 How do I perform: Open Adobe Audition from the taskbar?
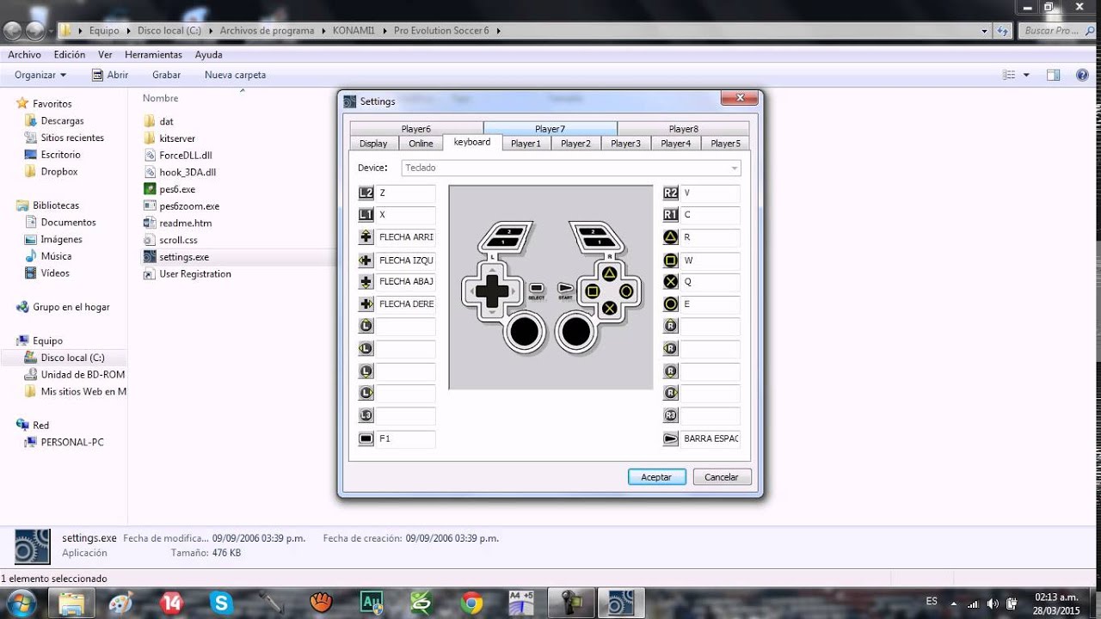click(372, 603)
